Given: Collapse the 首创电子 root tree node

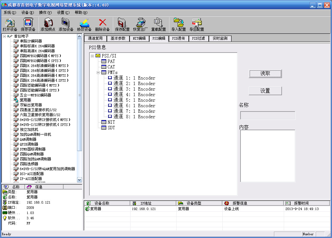Looking at the screenshot, I should (4, 36).
